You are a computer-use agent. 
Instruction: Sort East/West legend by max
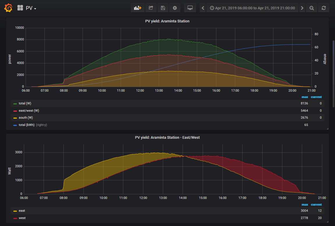tap(305, 205)
